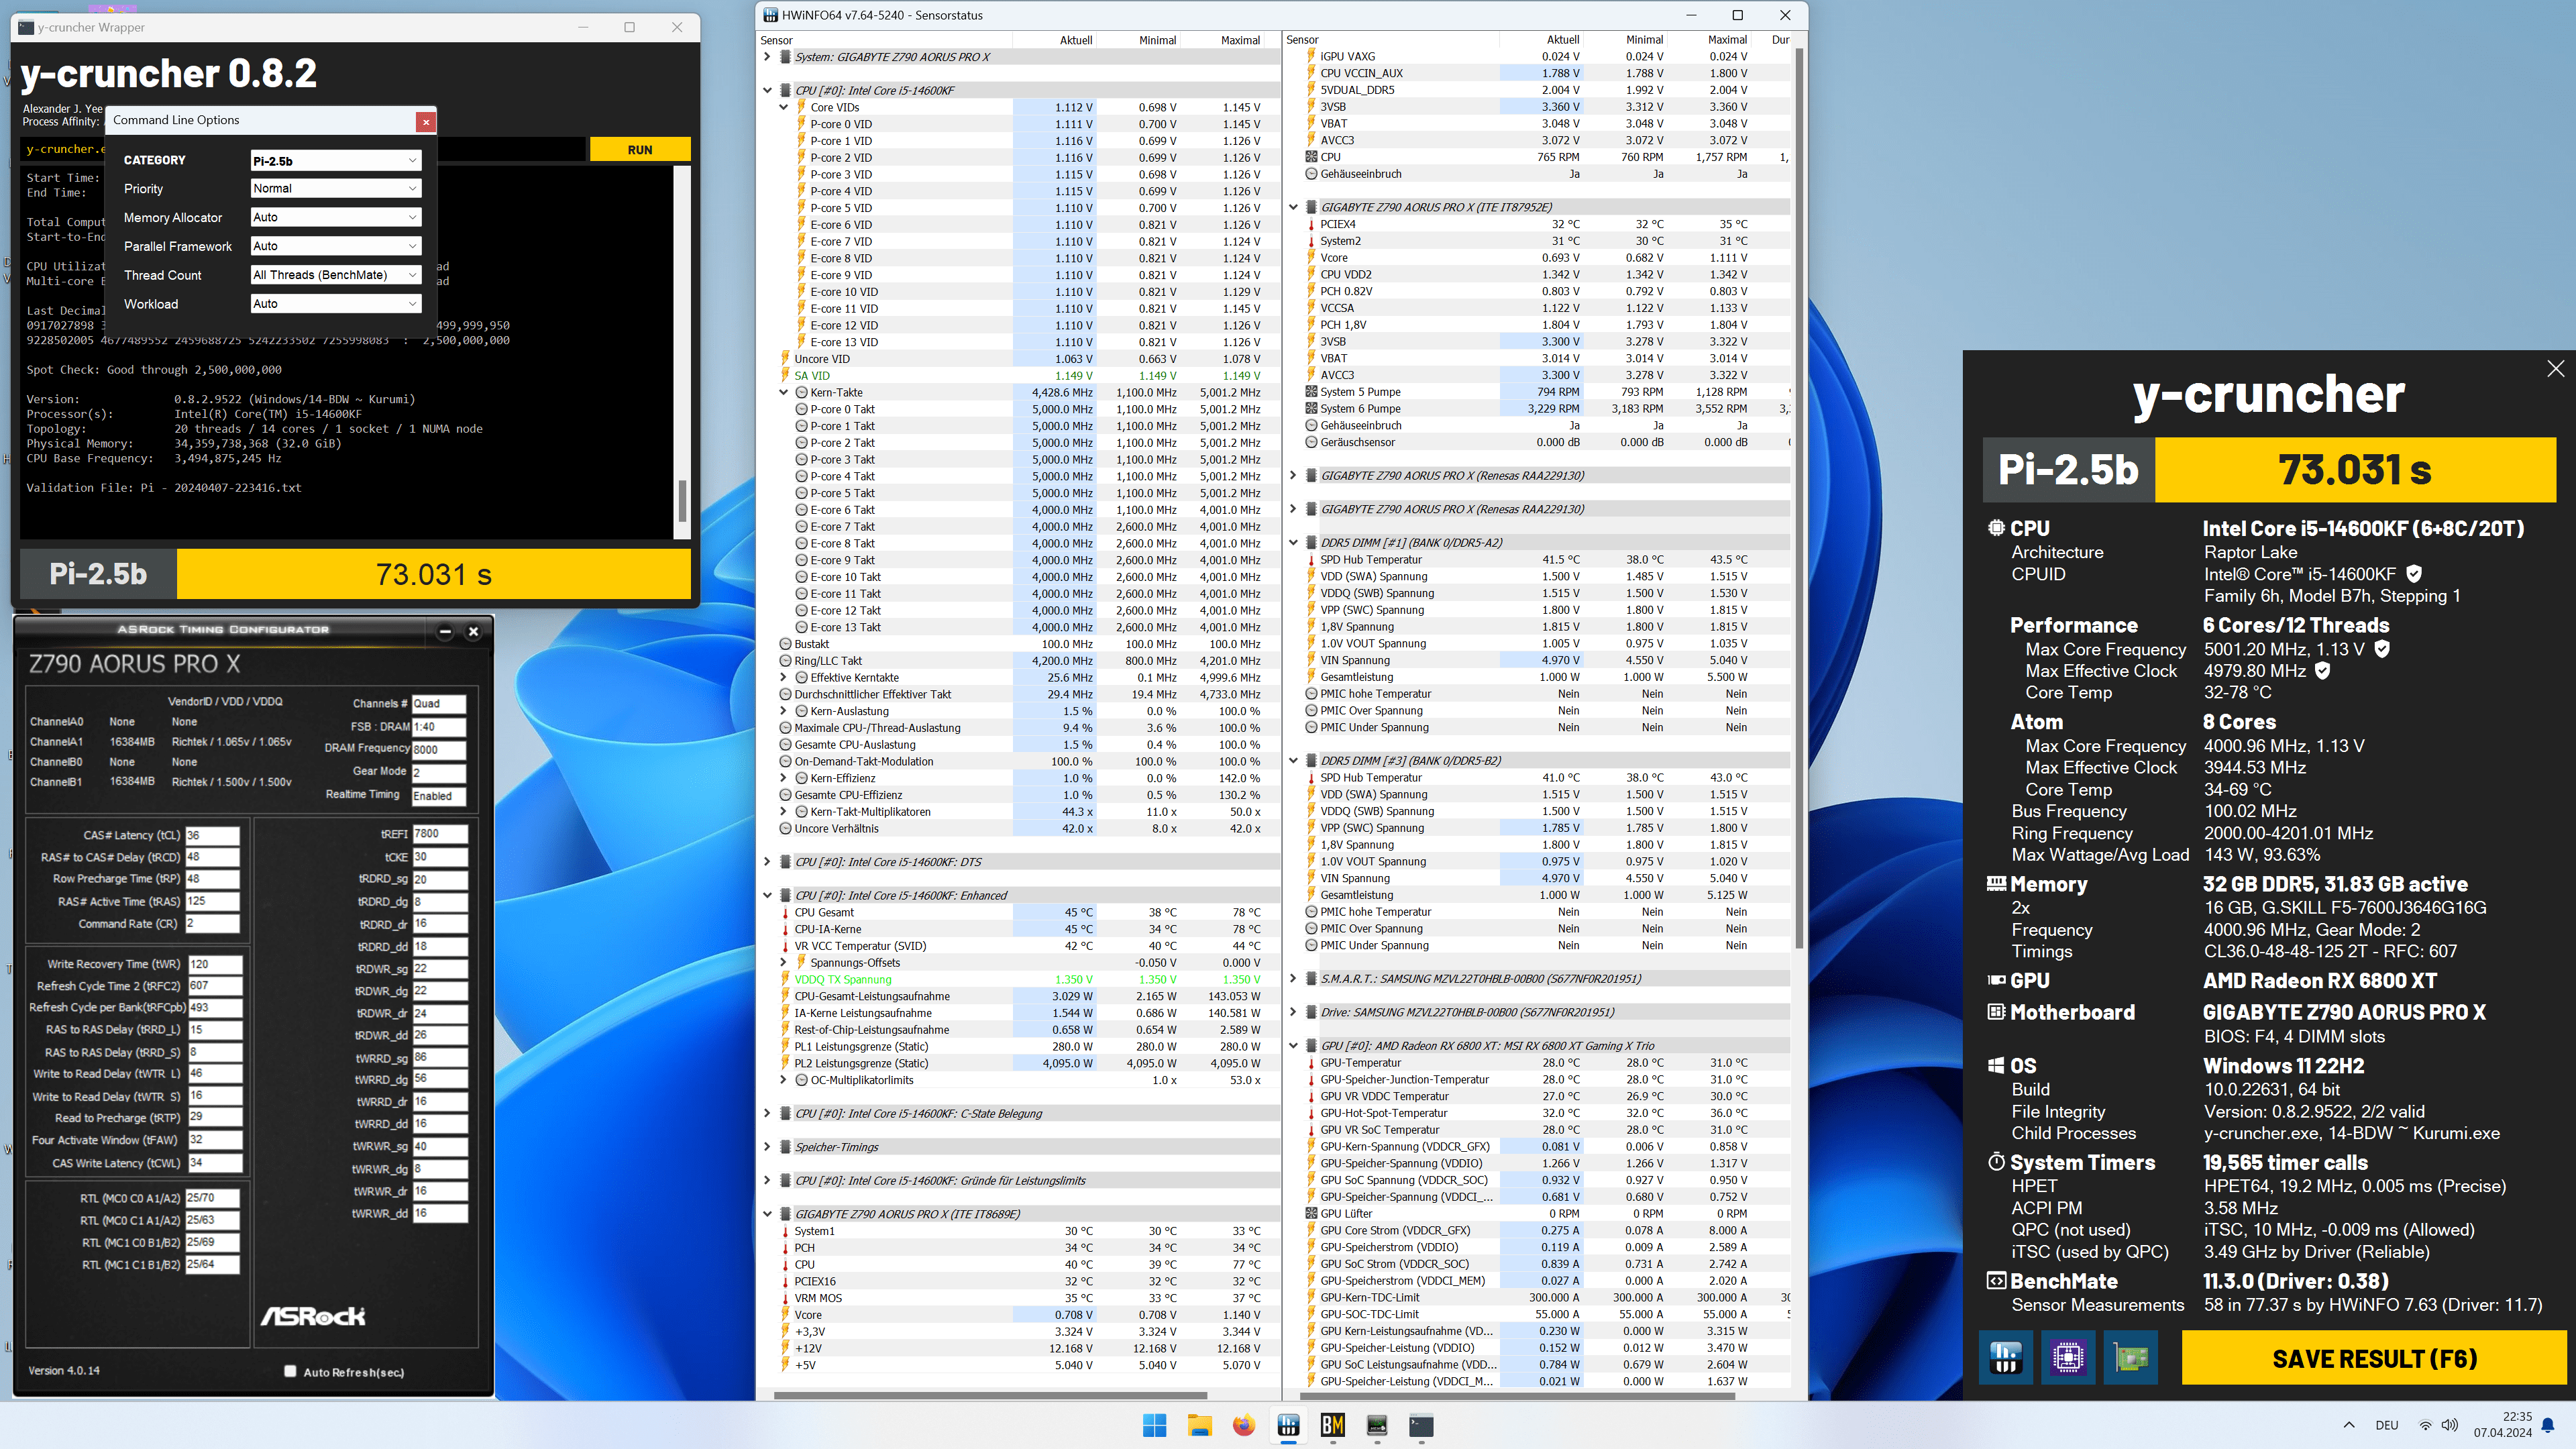
Task: Minimize the ASRock Timing Configurator window
Action: (445, 631)
